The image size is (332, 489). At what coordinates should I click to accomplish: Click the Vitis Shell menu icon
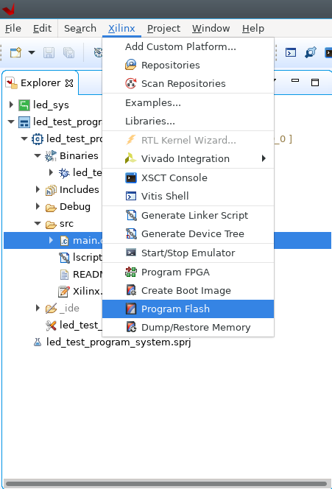click(x=131, y=196)
